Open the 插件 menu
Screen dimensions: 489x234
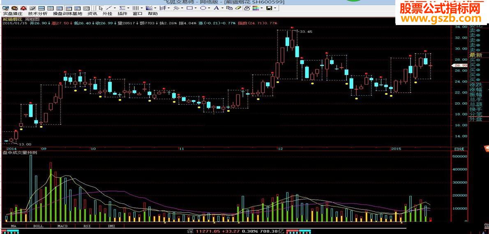click(122, 14)
